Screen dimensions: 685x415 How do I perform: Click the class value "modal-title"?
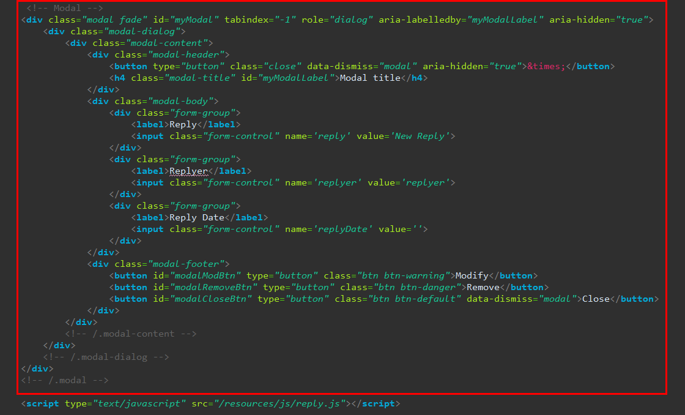pyautogui.click(x=199, y=78)
